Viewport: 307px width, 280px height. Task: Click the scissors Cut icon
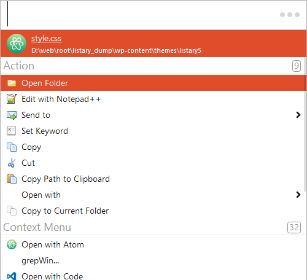[x=12, y=163]
